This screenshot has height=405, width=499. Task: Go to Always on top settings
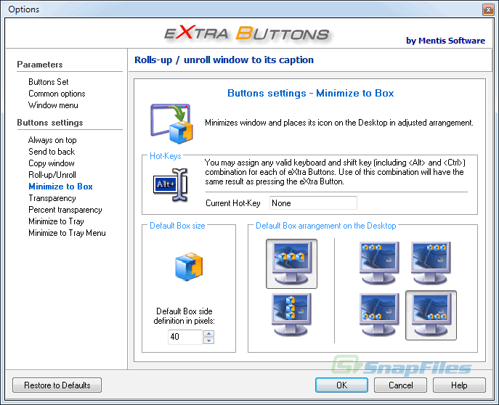pyautogui.click(x=52, y=140)
